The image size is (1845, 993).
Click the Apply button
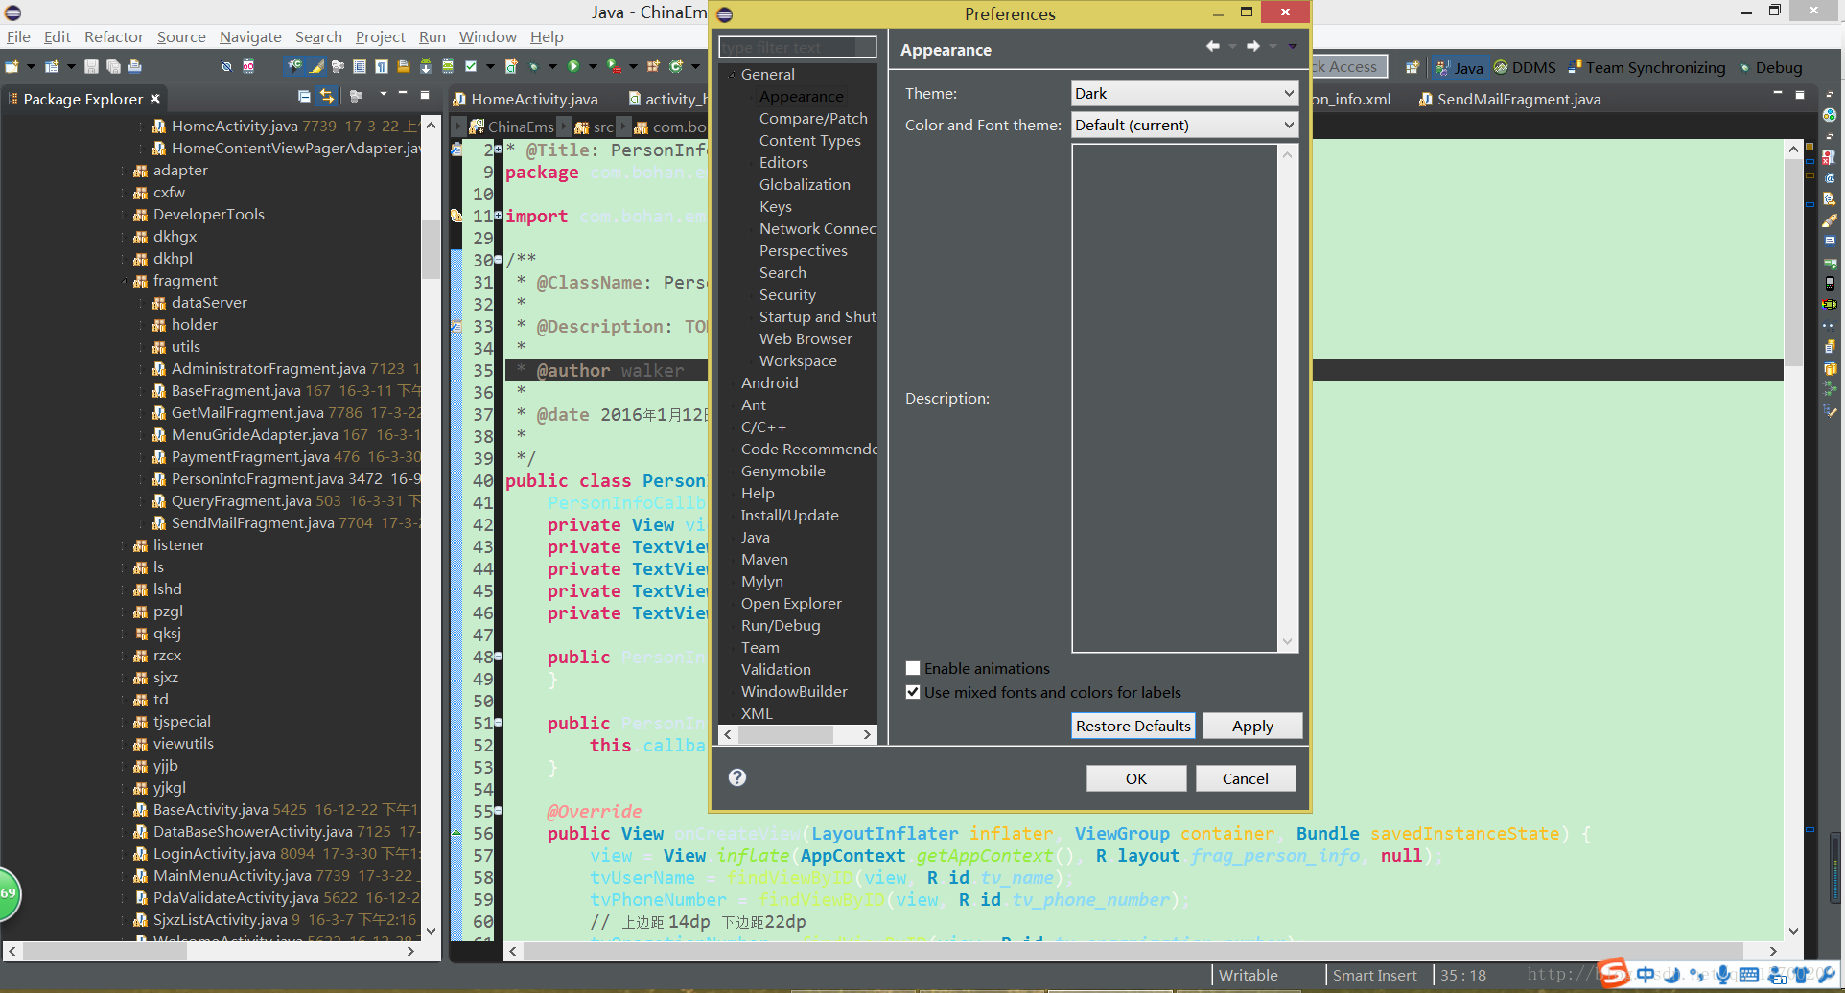click(x=1252, y=726)
